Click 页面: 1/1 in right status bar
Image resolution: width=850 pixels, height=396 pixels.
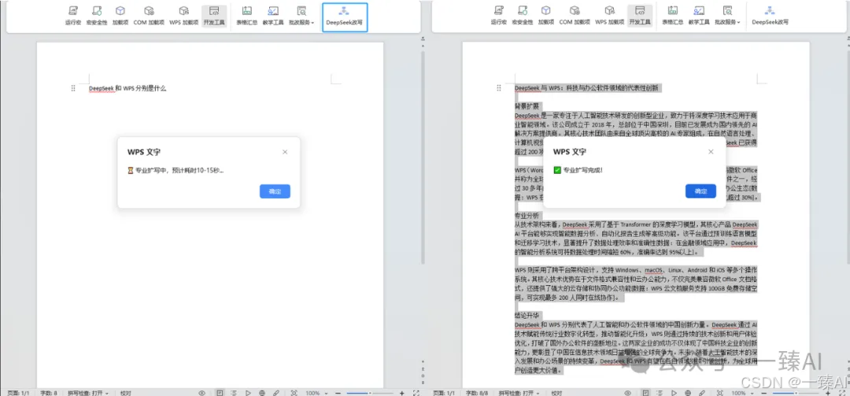[x=445, y=392]
